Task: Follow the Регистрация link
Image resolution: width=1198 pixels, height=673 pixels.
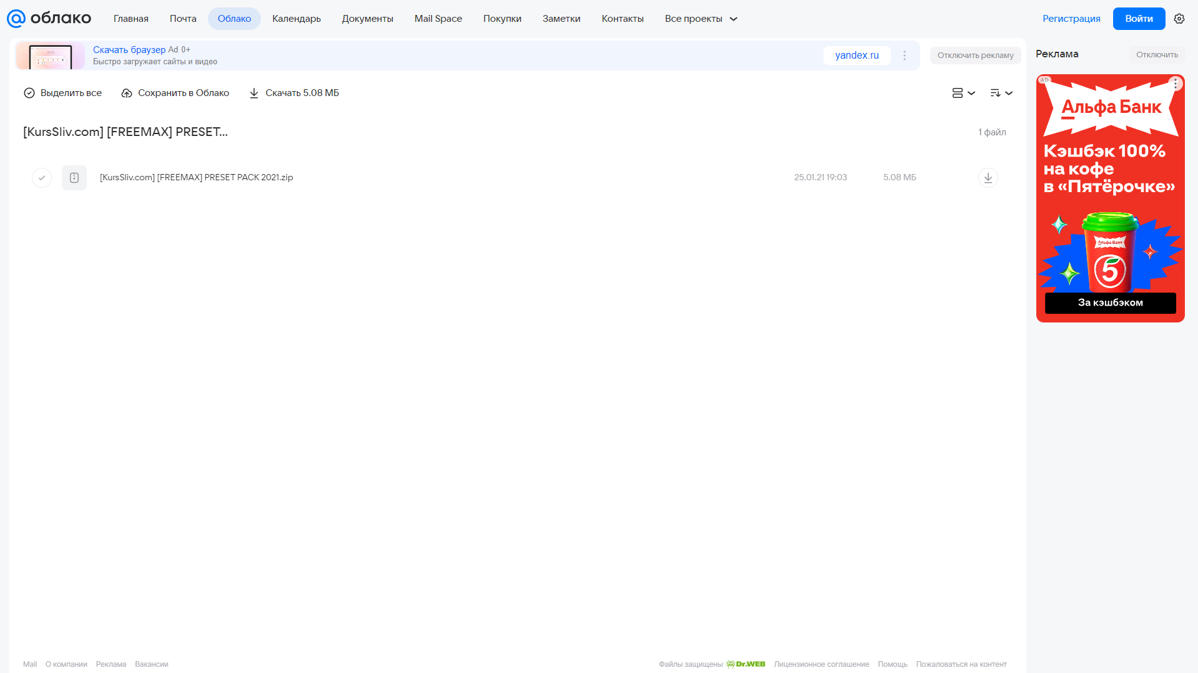Action: [x=1071, y=19]
